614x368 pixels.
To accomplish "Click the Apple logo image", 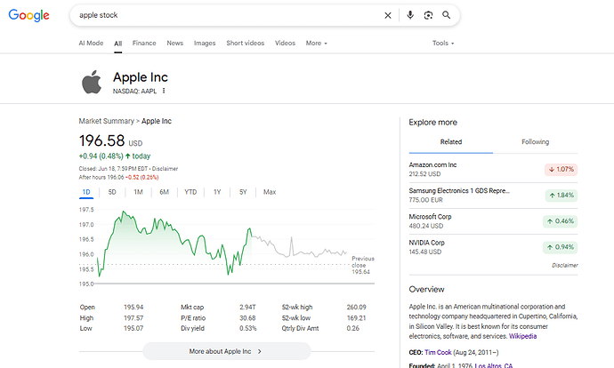I will pos(92,82).
